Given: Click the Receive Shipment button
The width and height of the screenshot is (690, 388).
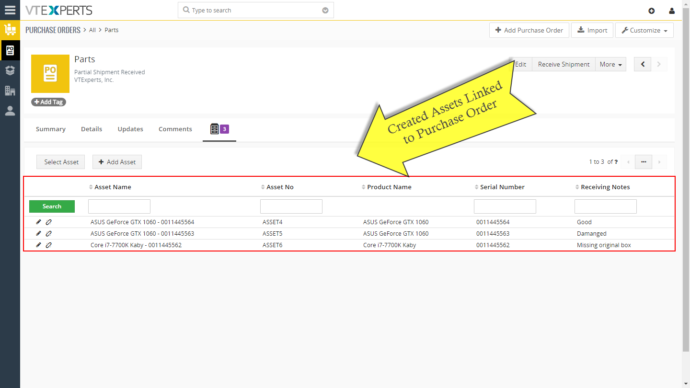Looking at the screenshot, I should 563,64.
